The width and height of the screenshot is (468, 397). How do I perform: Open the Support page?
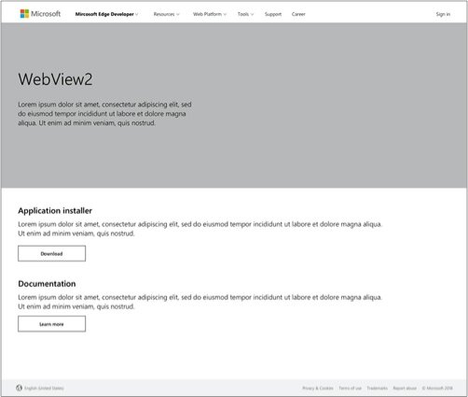(x=273, y=14)
